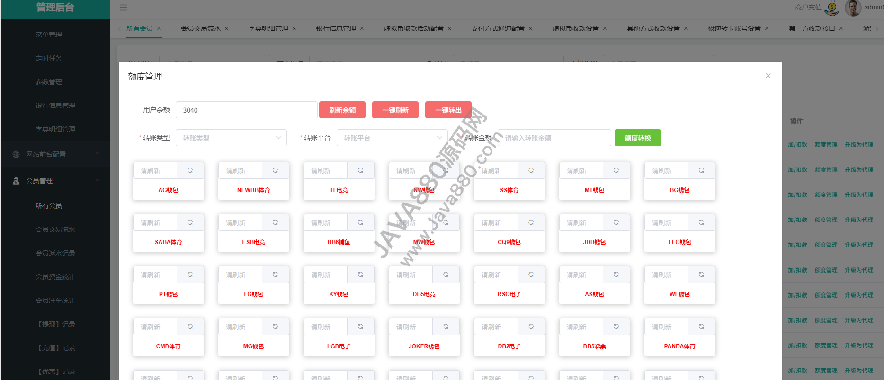
Task: Select the MW钱包 label
Action: point(424,242)
